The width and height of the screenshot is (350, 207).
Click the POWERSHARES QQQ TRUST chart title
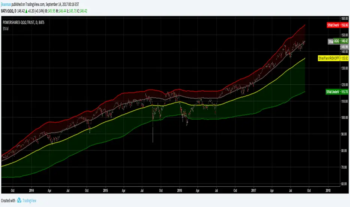tap(23, 22)
